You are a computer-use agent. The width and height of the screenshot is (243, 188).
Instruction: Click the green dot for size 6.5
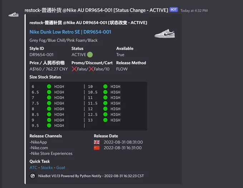tap(49, 92)
